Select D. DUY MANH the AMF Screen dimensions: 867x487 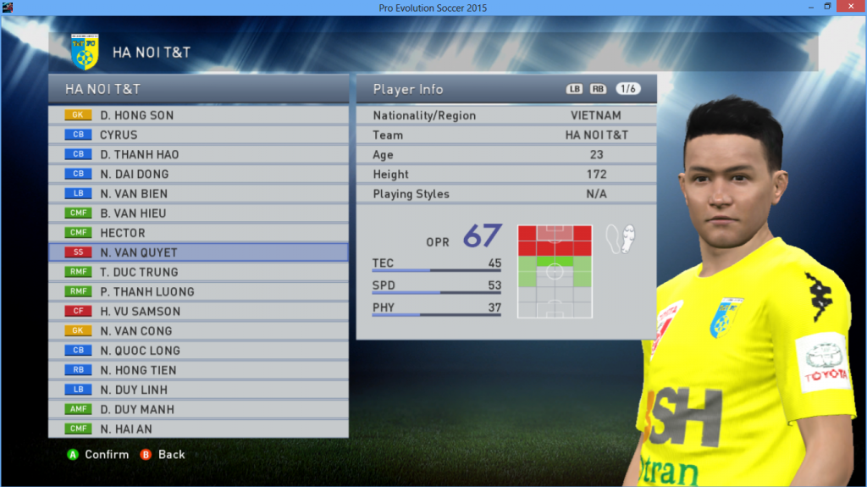tap(198, 410)
